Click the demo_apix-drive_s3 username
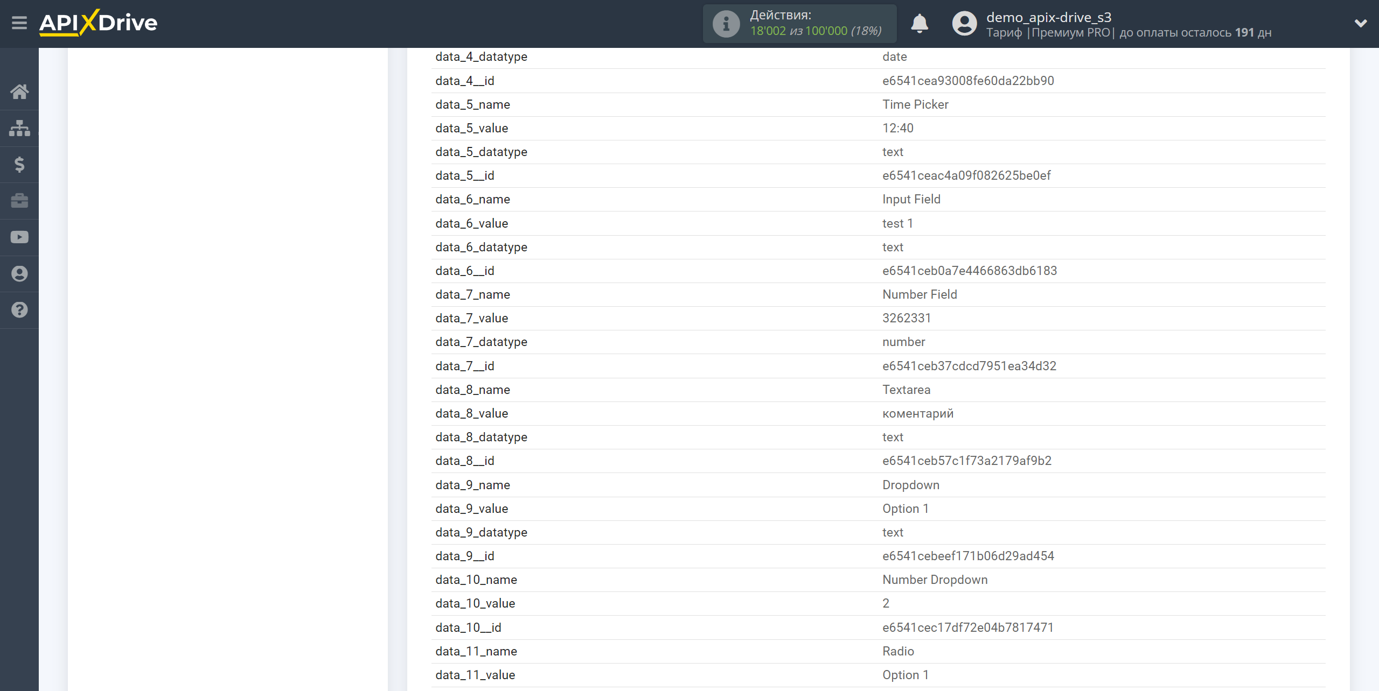Image resolution: width=1379 pixels, height=691 pixels. [x=1049, y=17]
